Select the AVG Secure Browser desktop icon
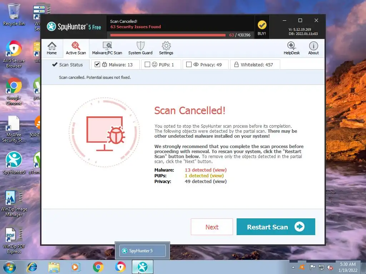Screen dimensions: 366x274 [14, 54]
